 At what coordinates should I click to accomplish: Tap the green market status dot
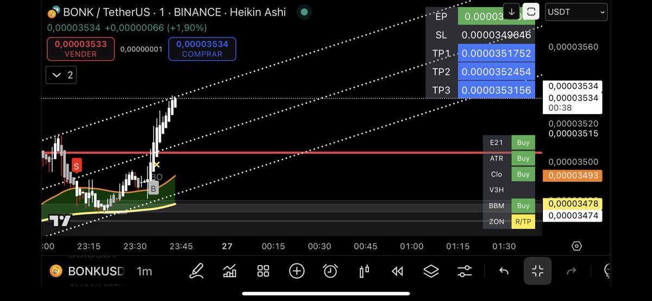pos(304,11)
